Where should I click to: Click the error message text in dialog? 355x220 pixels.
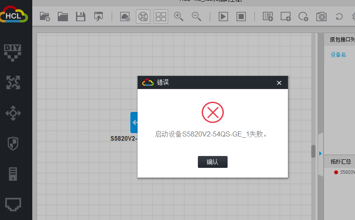click(x=211, y=134)
